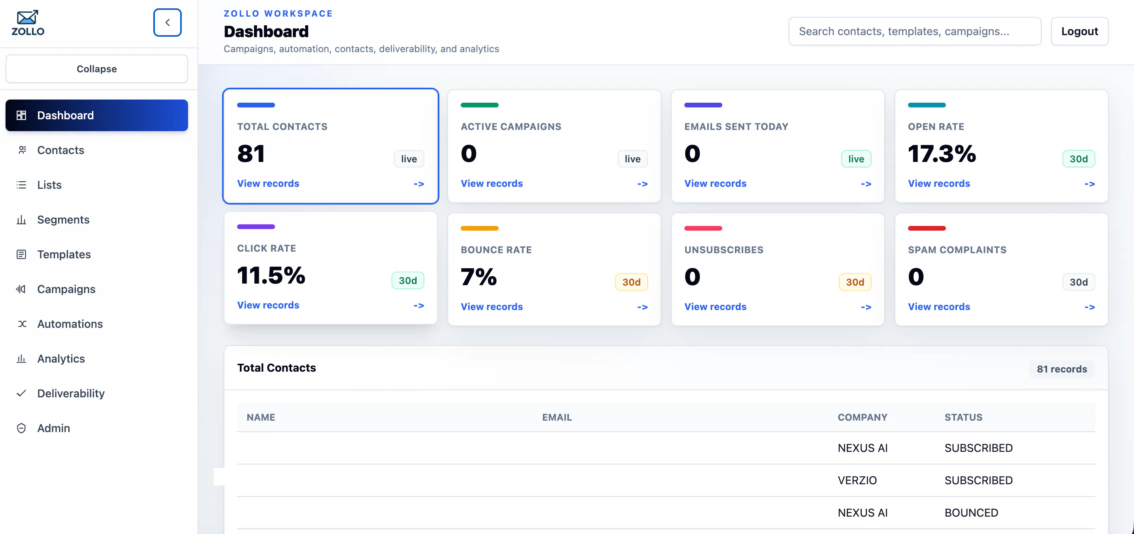Click the Automations shuffle icon
The width and height of the screenshot is (1134, 534).
pyautogui.click(x=22, y=324)
